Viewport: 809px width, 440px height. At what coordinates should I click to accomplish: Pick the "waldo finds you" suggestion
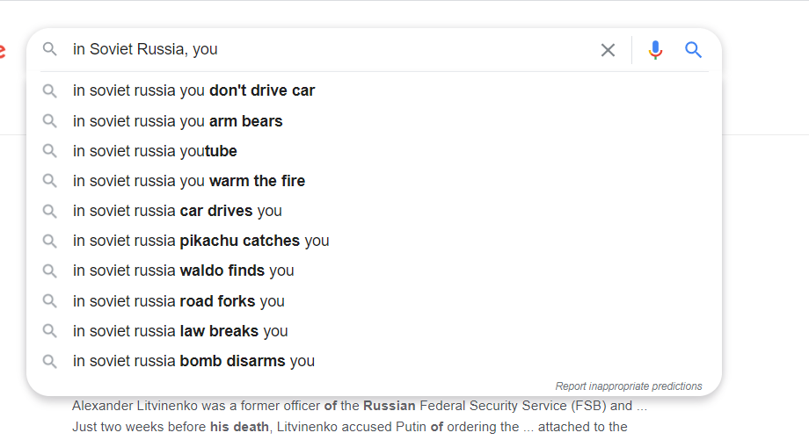coord(183,270)
